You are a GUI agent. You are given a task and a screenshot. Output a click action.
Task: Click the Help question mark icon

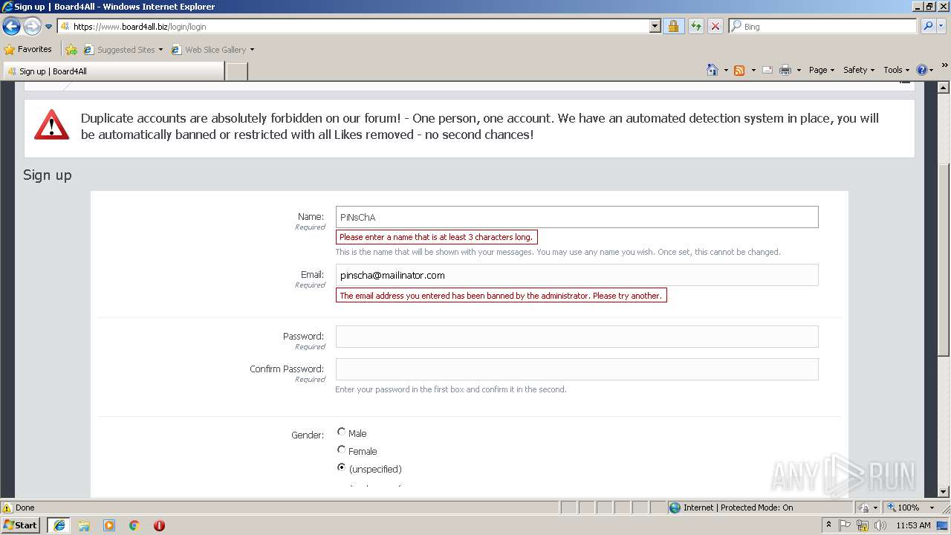(922, 70)
